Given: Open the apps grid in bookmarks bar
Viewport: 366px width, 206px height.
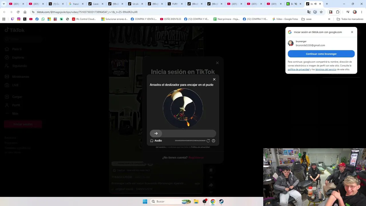Looking at the screenshot, I should 4,19.
